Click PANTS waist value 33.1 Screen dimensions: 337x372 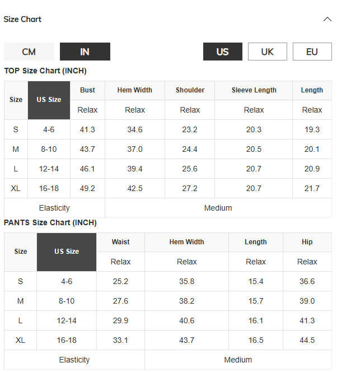click(x=120, y=340)
